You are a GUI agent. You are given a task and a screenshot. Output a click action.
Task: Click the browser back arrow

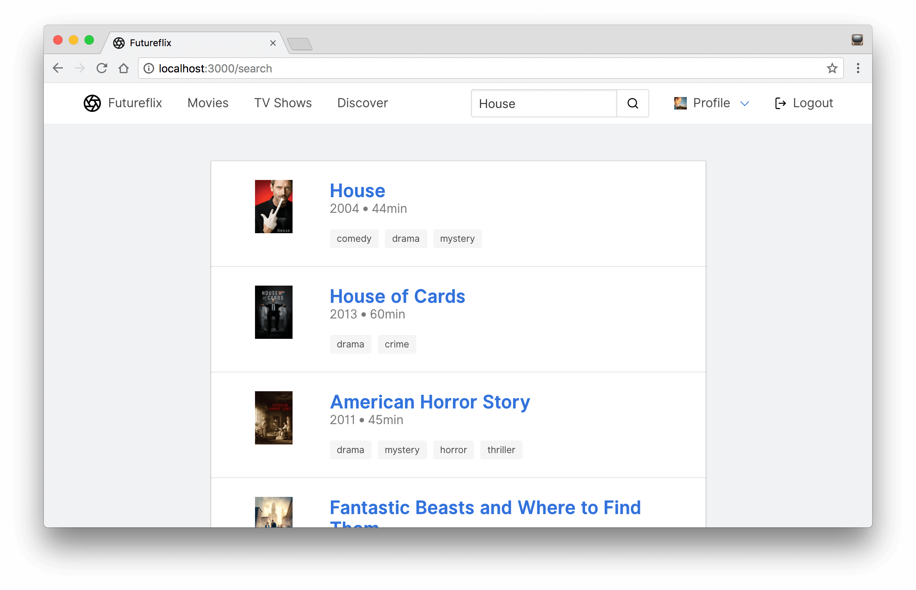tap(58, 68)
